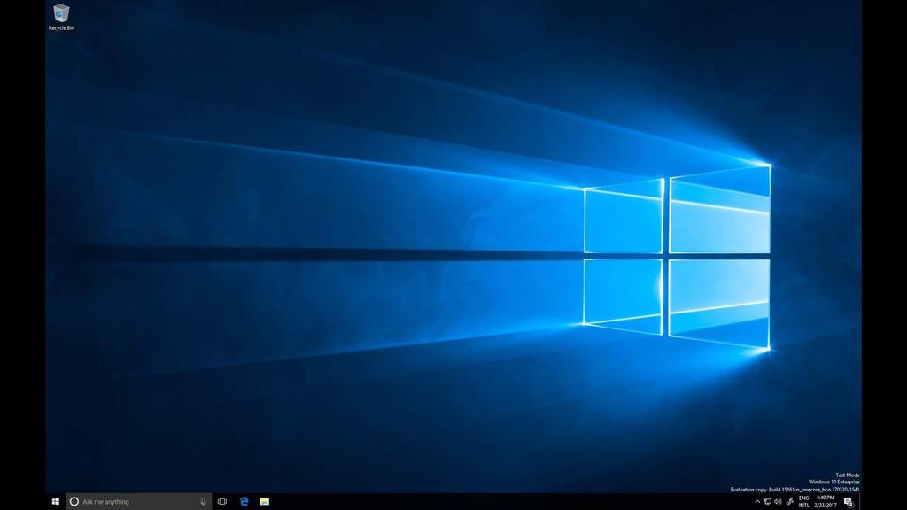Open the volume control tray icon
Viewport: 907px width, 510px height.
[778, 501]
